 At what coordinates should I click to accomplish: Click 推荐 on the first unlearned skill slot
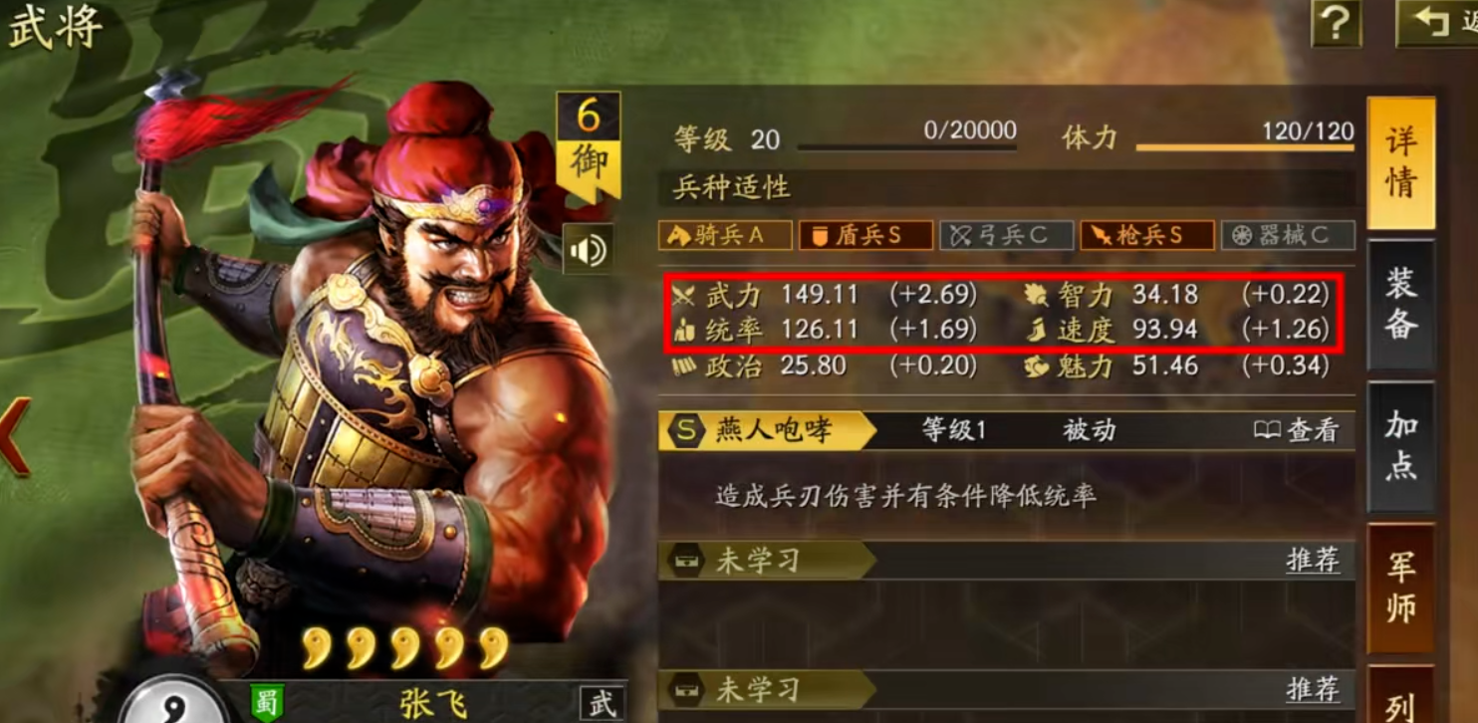click(1313, 560)
